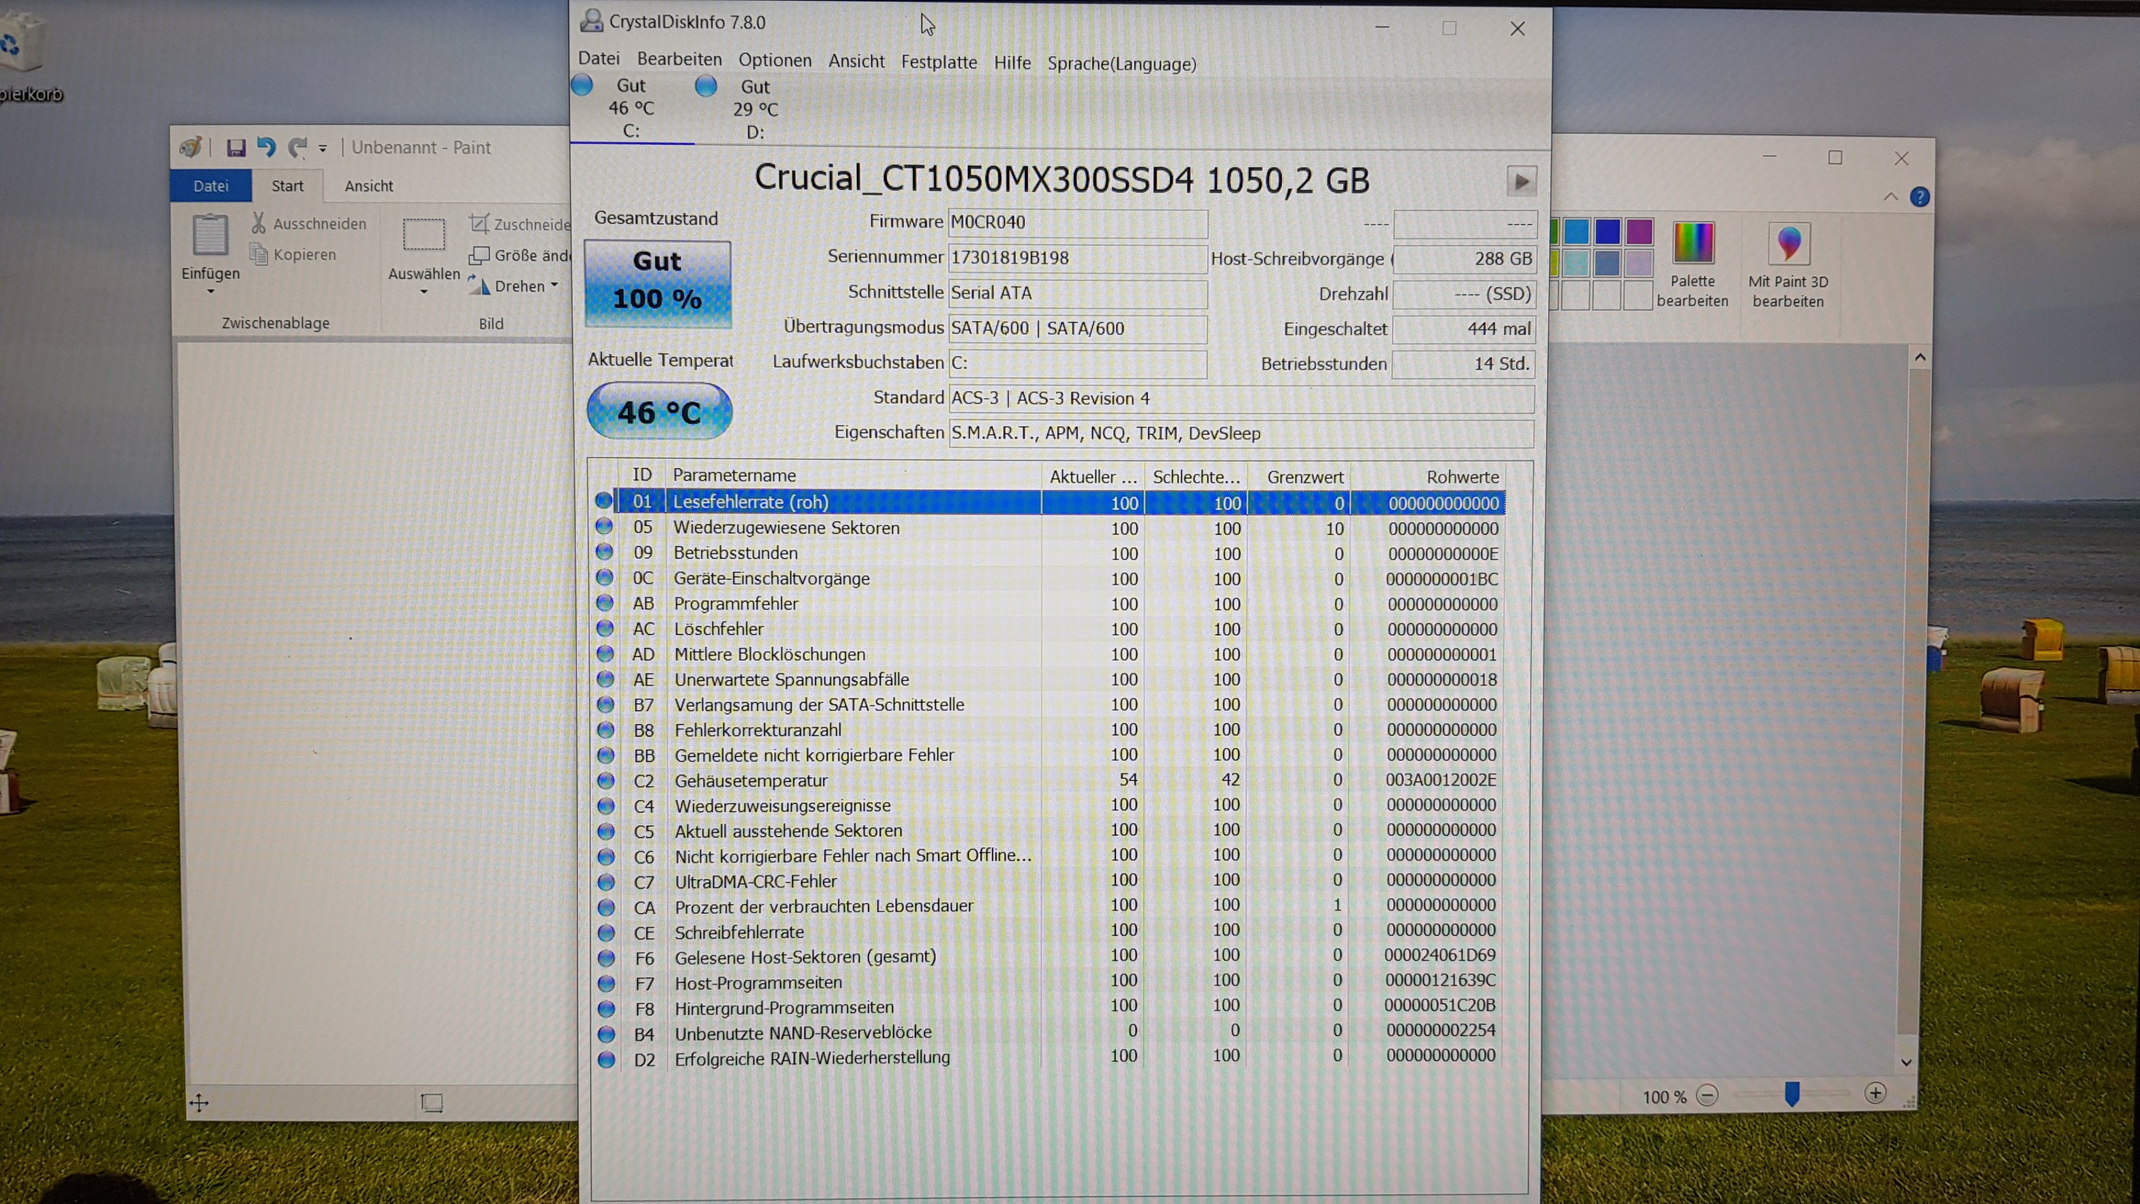Click the Seriennummer field
The width and height of the screenshot is (2140, 1204).
point(1077,259)
